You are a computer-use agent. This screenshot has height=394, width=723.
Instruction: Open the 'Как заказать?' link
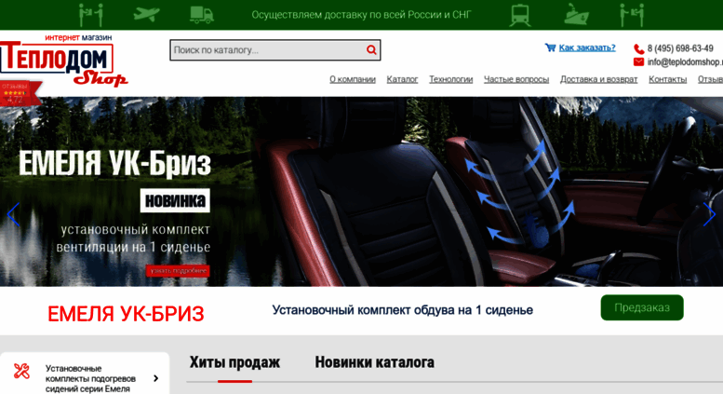click(587, 48)
